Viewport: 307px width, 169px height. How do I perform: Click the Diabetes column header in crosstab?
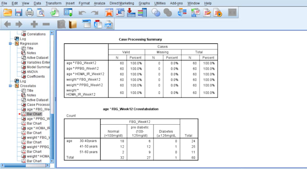[166, 133]
